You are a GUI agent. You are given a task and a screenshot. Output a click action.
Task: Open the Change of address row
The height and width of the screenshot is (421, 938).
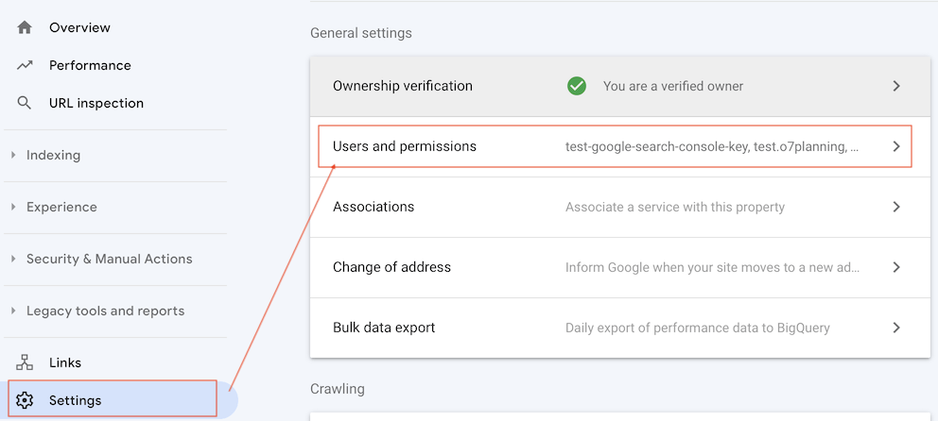pos(391,267)
